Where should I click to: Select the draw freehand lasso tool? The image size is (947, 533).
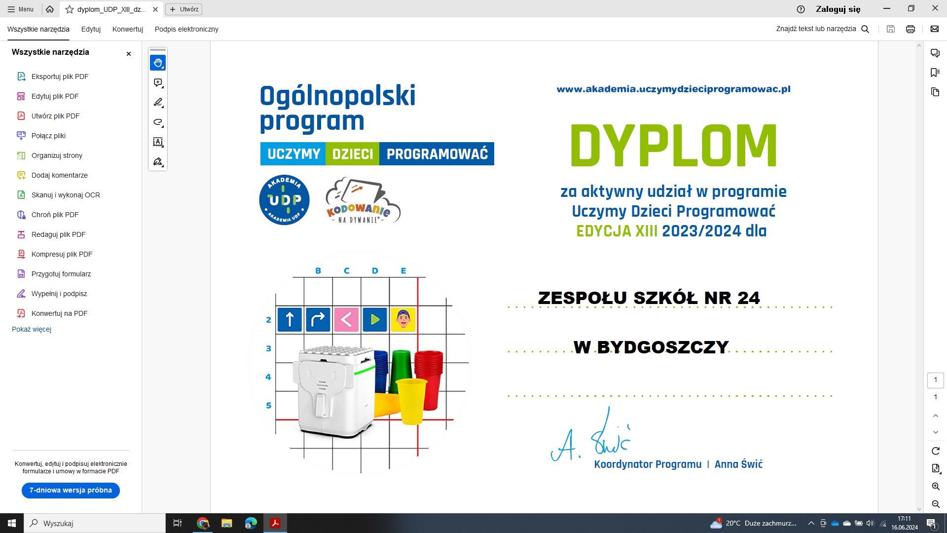tap(158, 122)
